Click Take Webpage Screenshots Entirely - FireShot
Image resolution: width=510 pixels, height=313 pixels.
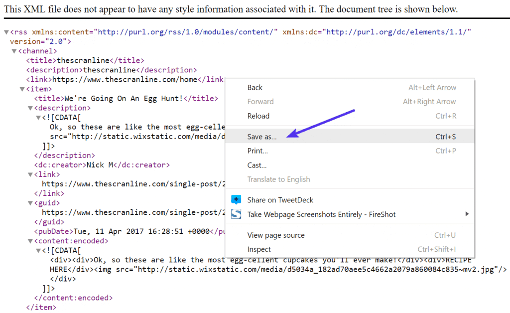coord(321,214)
